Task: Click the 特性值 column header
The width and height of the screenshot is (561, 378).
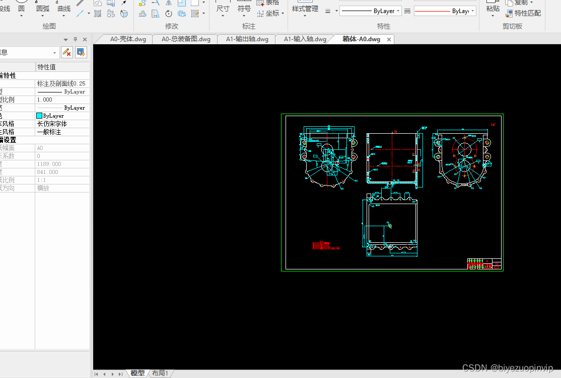Action: (62, 67)
